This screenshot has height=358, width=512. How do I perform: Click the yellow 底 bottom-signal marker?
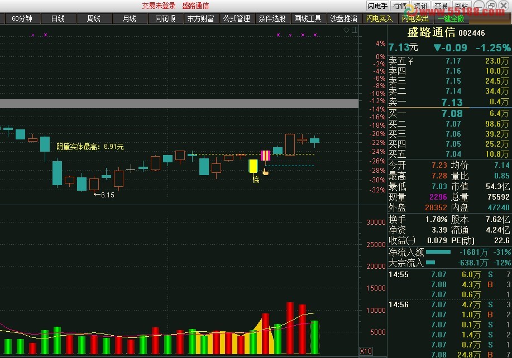point(256,180)
